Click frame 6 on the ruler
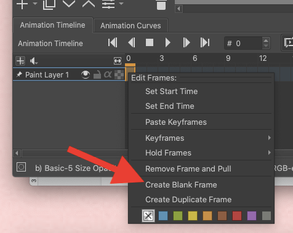This screenshot has height=233, width=293. pyautogui.click(x=195, y=58)
